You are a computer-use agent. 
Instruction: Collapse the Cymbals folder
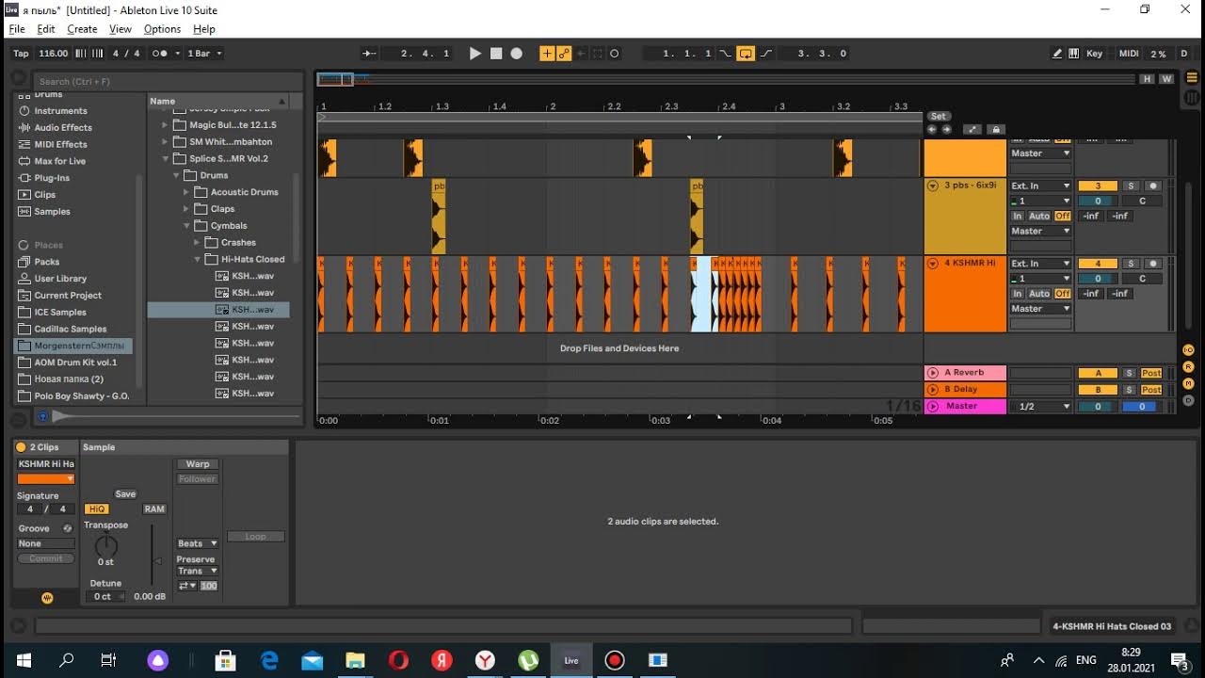point(186,226)
